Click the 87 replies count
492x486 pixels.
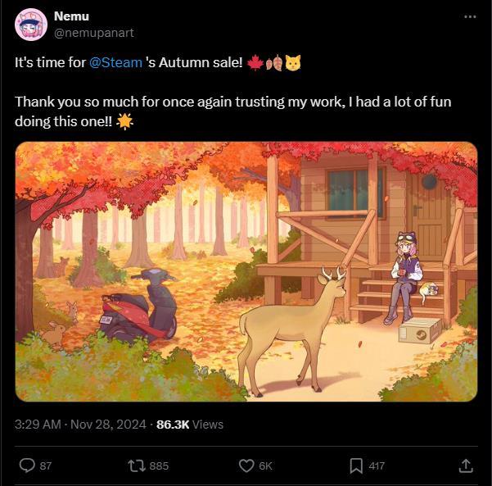pyautogui.click(x=46, y=466)
